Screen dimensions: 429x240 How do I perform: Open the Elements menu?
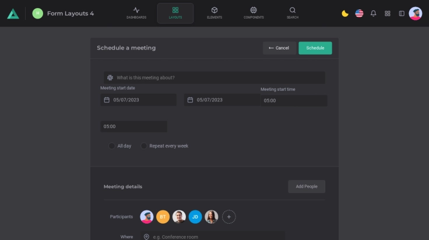[214, 13]
